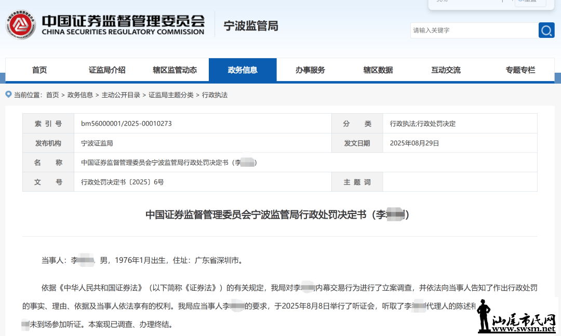Viewport: 561px width, 336px height.
Task: Click the 行政执法 breadcrumb link
Action: 215,95
